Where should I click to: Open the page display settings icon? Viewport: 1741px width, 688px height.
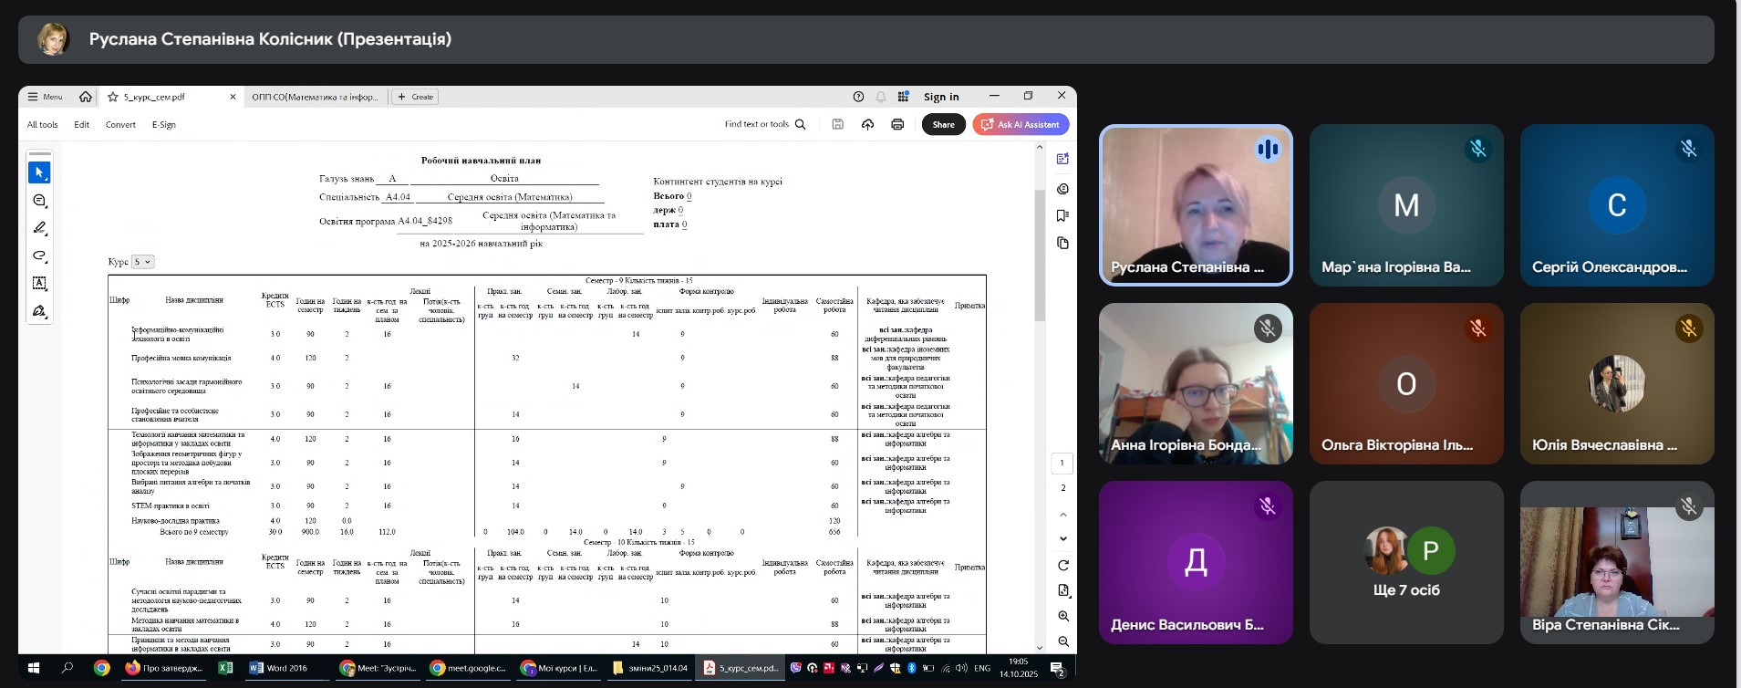point(1063,590)
